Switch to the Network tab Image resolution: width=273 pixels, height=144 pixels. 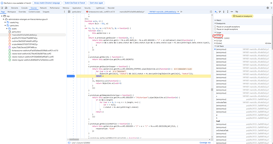pyautogui.click(x=43, y=8)
